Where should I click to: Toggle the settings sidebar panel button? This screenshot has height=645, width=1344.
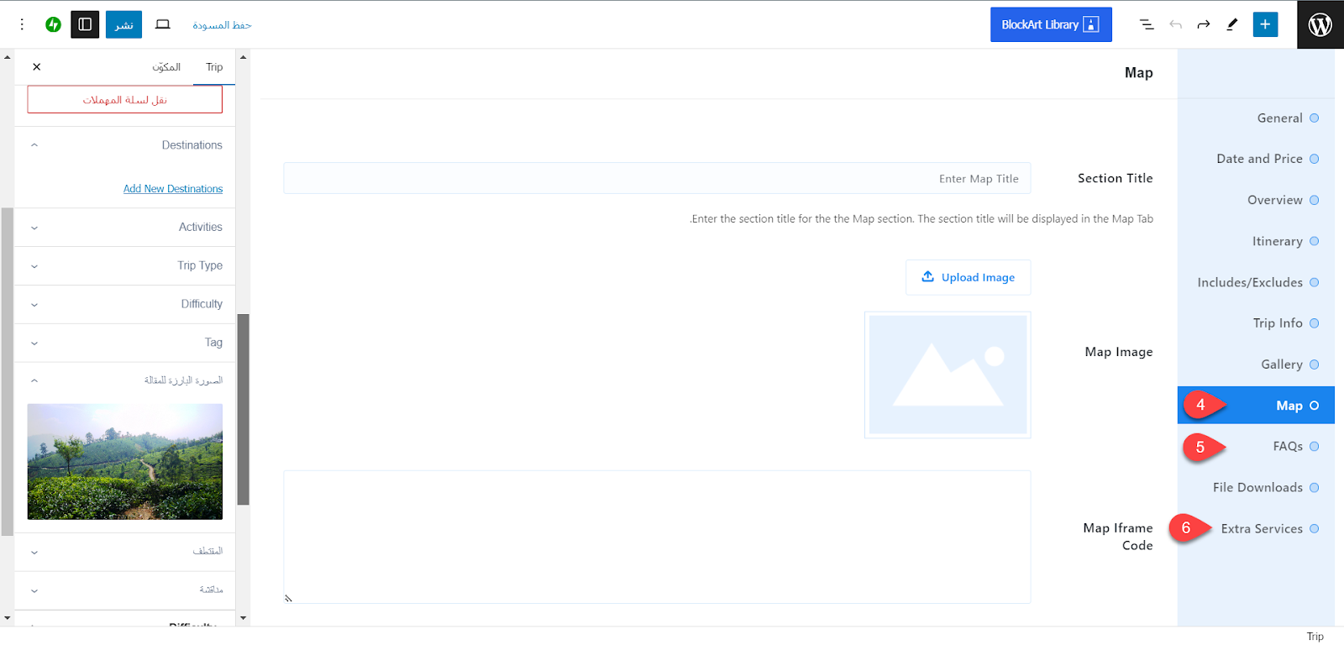[85, 24]
